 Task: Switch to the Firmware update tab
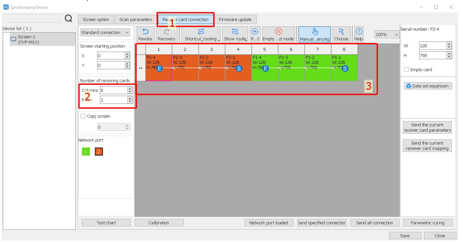point(235,20)
